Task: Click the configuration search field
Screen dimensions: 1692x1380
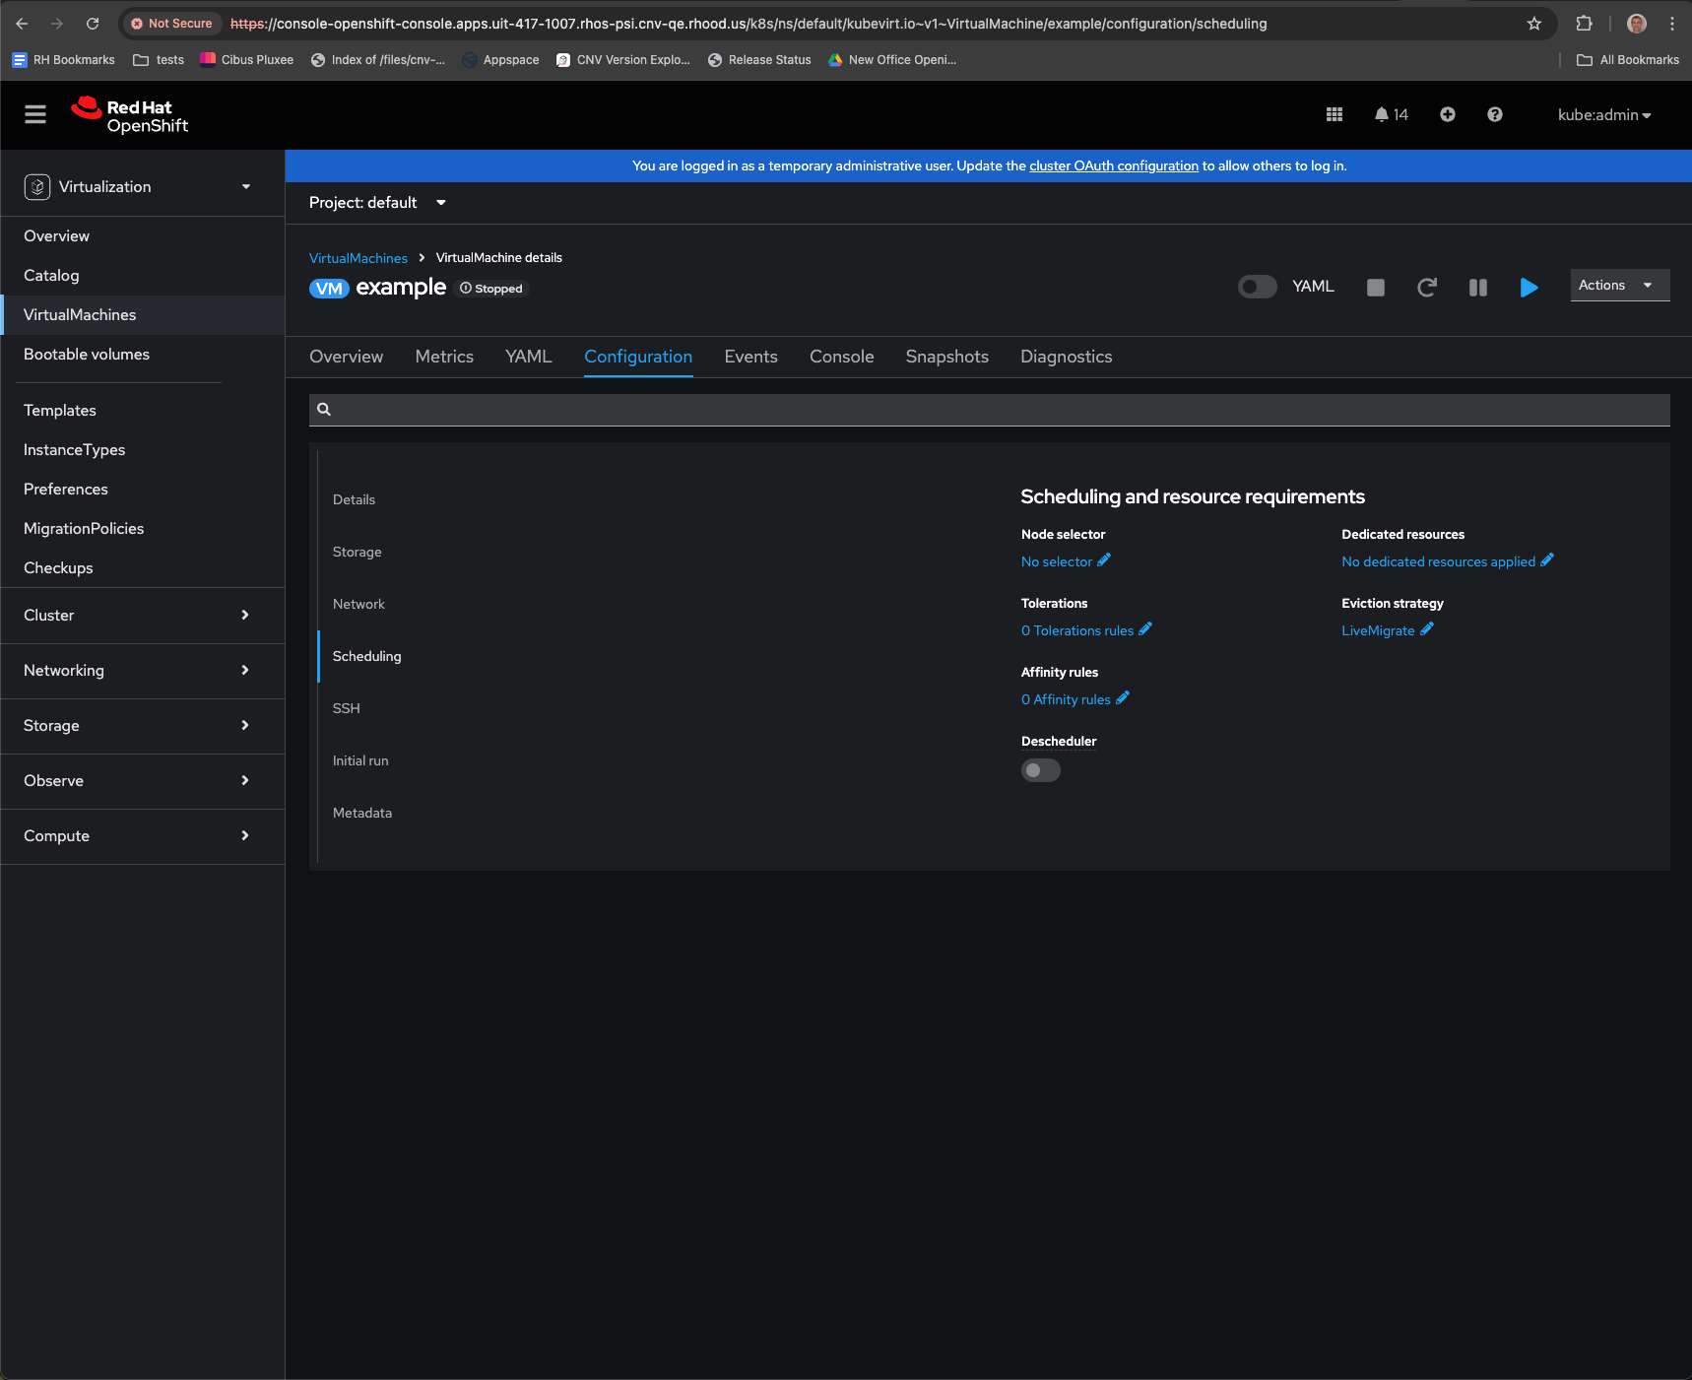Action: [x=989, y=410]
